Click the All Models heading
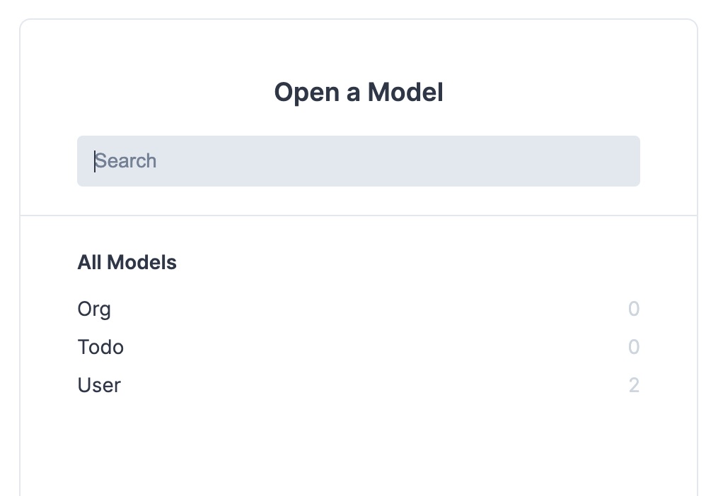Image resolution: width=723 pixels, height=496 pixels. tap(127, 263)
